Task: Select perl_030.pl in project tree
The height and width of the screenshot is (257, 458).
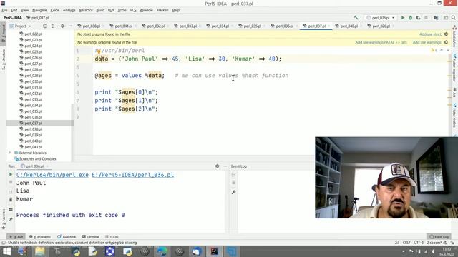Action: [34, 81]
